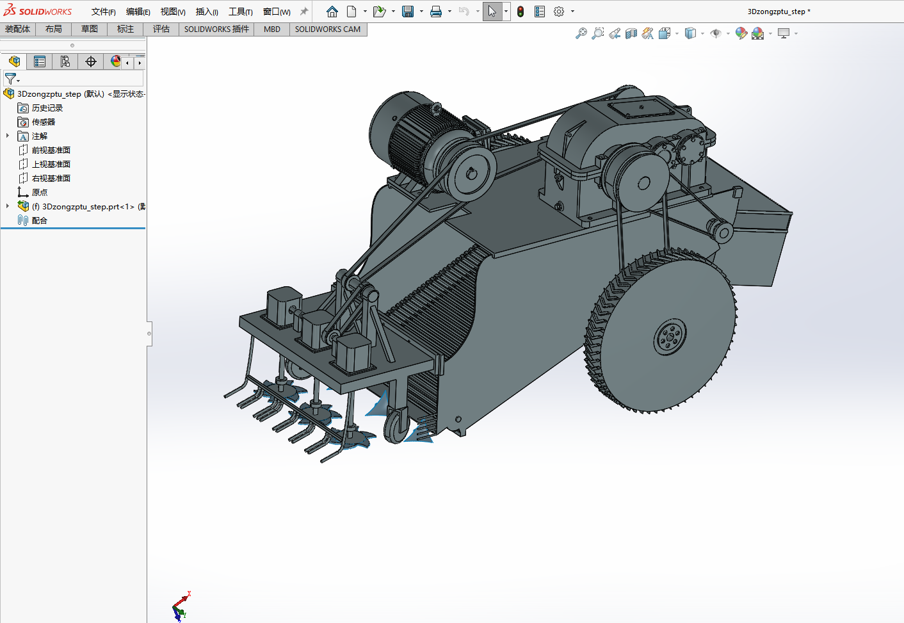Switch to the 评估 ribbon tab

tap(161, 29)
